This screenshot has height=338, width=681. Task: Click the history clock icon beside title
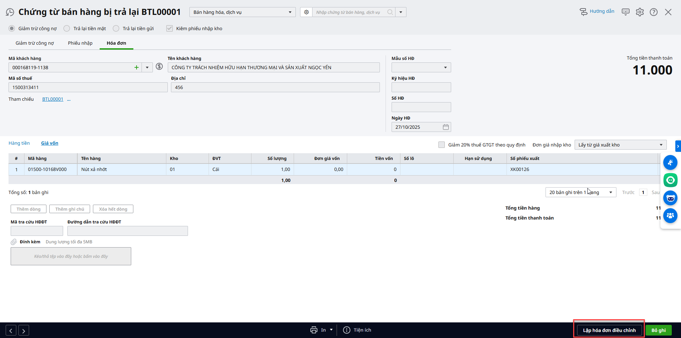pyautogui.click(x=10, y=12)
